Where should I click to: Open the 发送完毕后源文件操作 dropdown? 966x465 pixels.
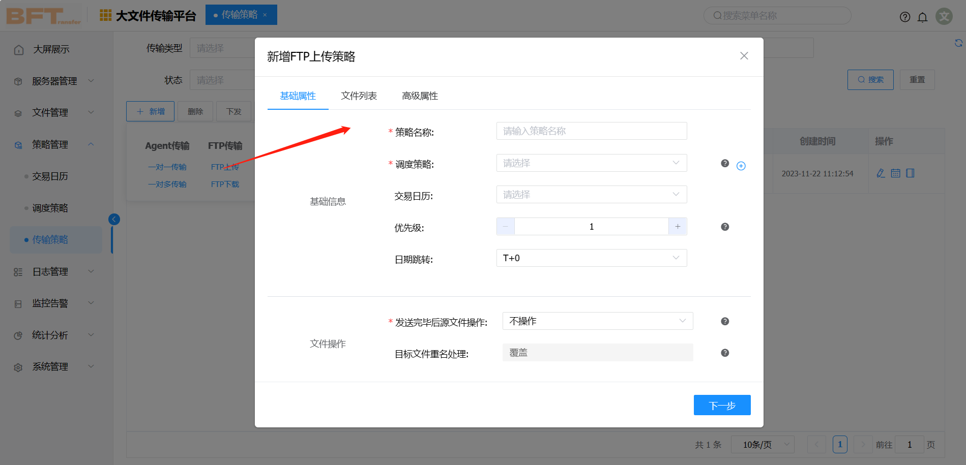click(x=598, y=321)
